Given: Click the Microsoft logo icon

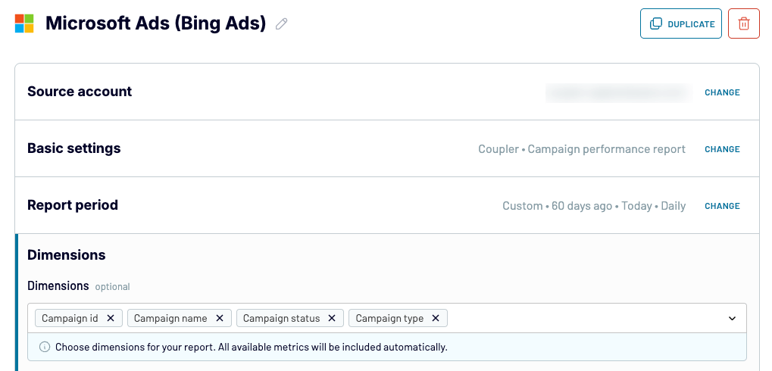Looking at the screenshot, I should (x=24, y=23).
